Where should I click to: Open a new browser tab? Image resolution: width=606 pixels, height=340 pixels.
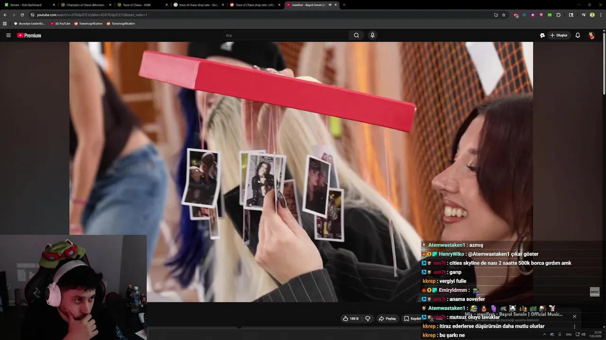(x=344, y=5)
